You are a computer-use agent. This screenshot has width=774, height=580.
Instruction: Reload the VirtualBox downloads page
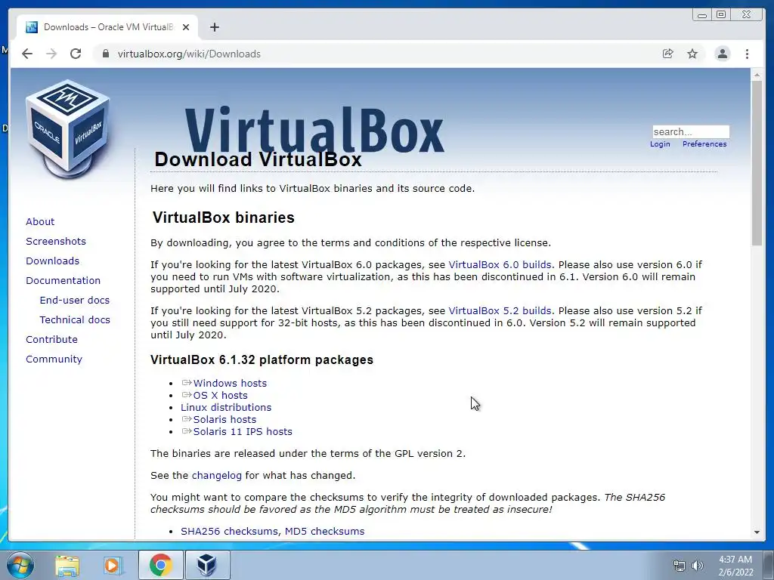point(76,54)
